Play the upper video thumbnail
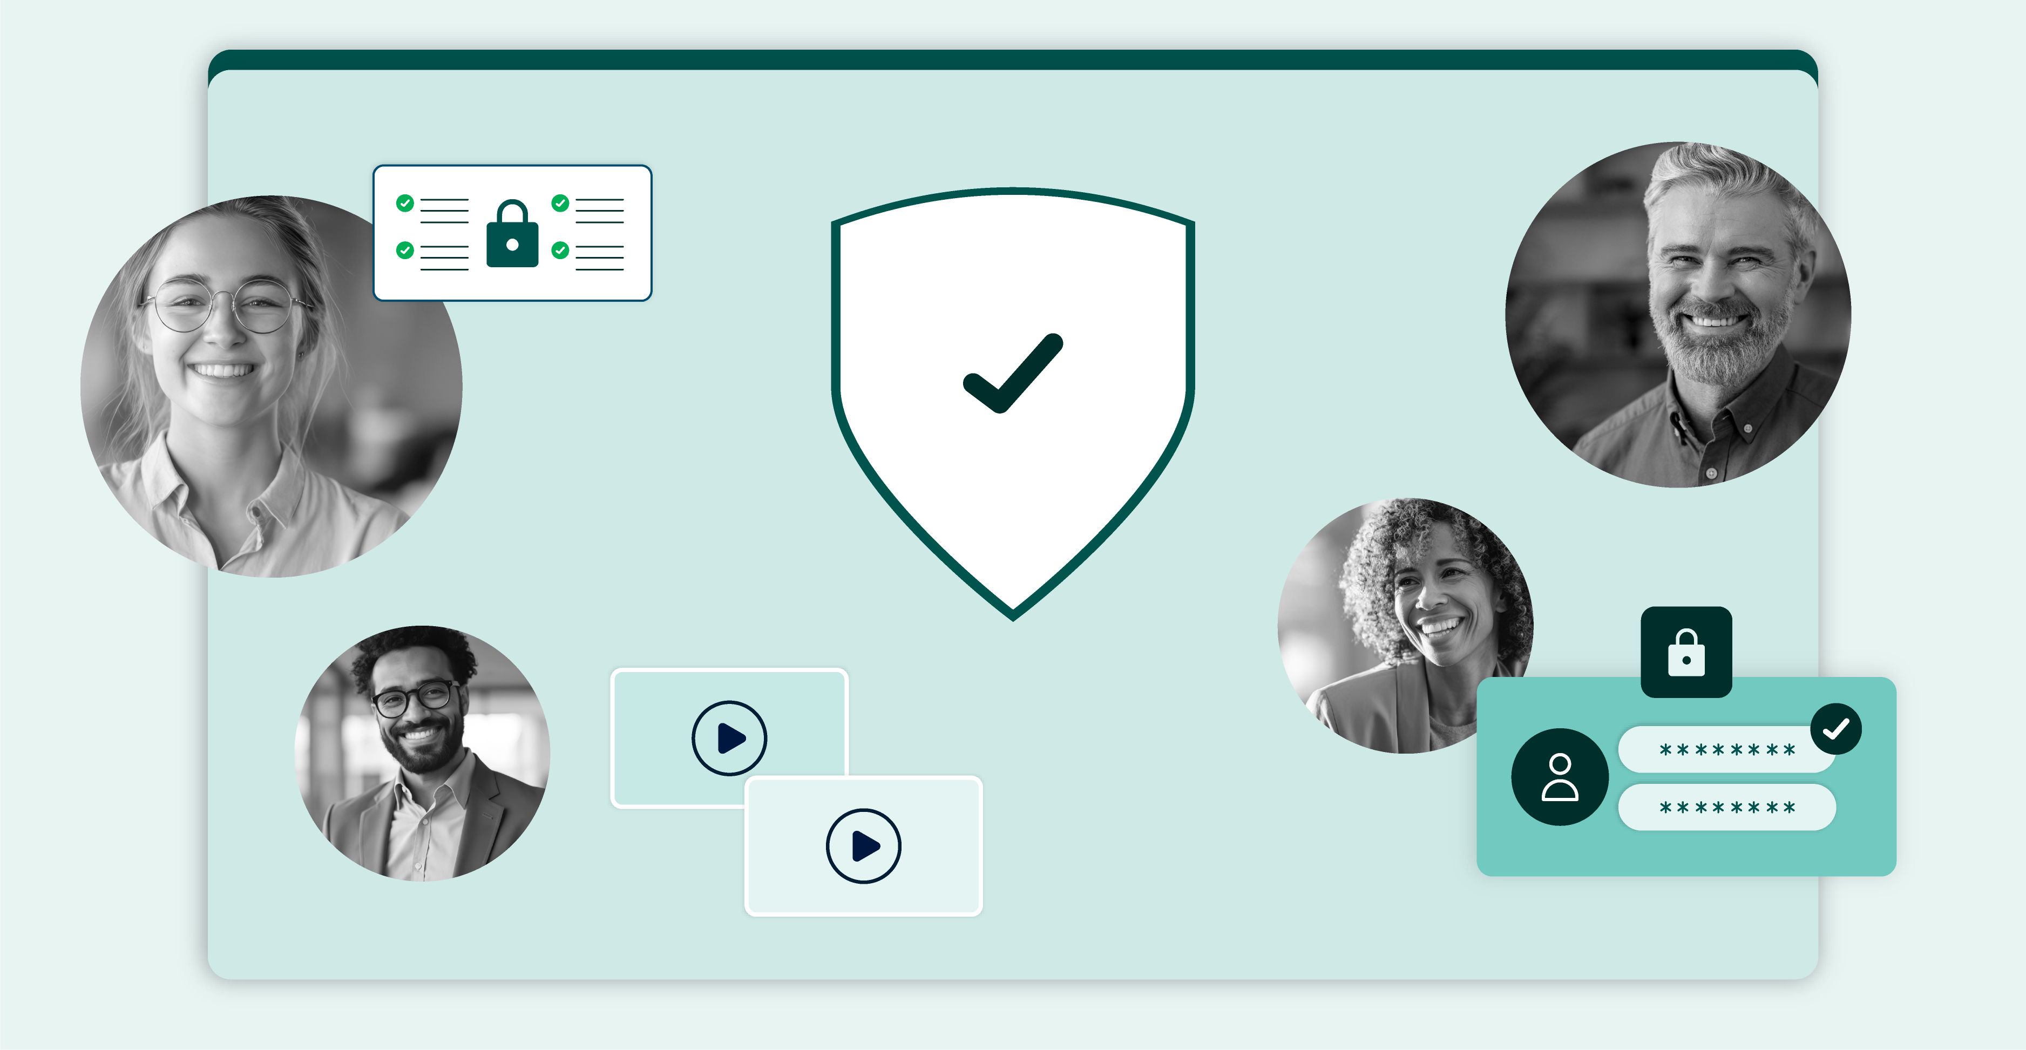Image resolution: width=2026 pixels, height=1050 pixels. (x=729, y=738)
